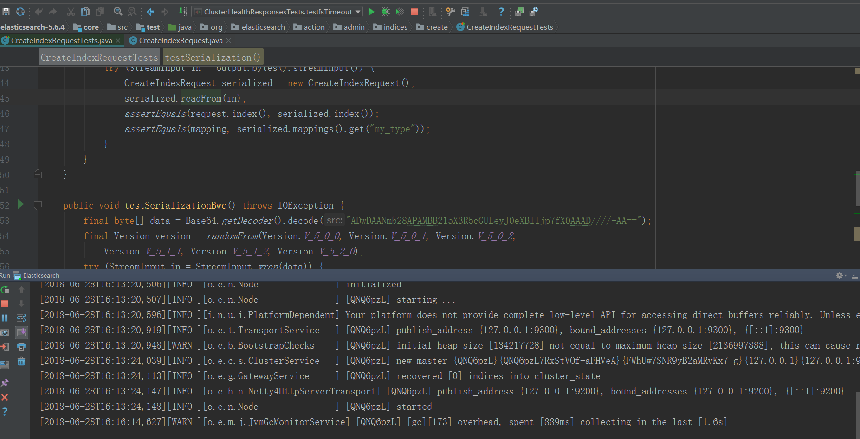Pause output in the Run panel
The height and width of the screenshot is (439, 860).
(5, 318)
